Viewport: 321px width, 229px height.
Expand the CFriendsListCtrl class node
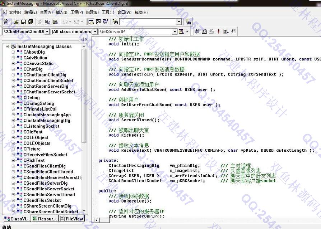point(13,109)
